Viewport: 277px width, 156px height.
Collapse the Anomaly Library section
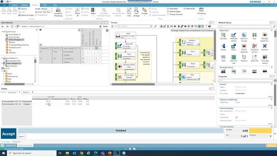pyautogui.click(x=272, y=68)
